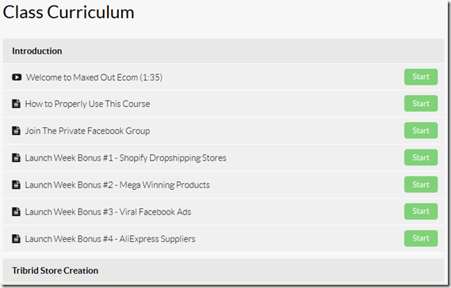
Task: Click the video icon beside Welcome to Maxed Out Ecom
Action: [17, 78]
